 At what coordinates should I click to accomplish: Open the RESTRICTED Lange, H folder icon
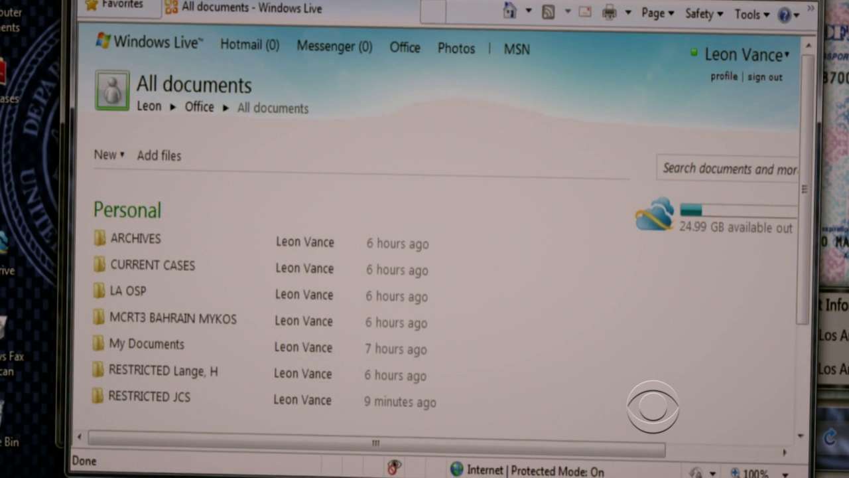tap(98, 370)
